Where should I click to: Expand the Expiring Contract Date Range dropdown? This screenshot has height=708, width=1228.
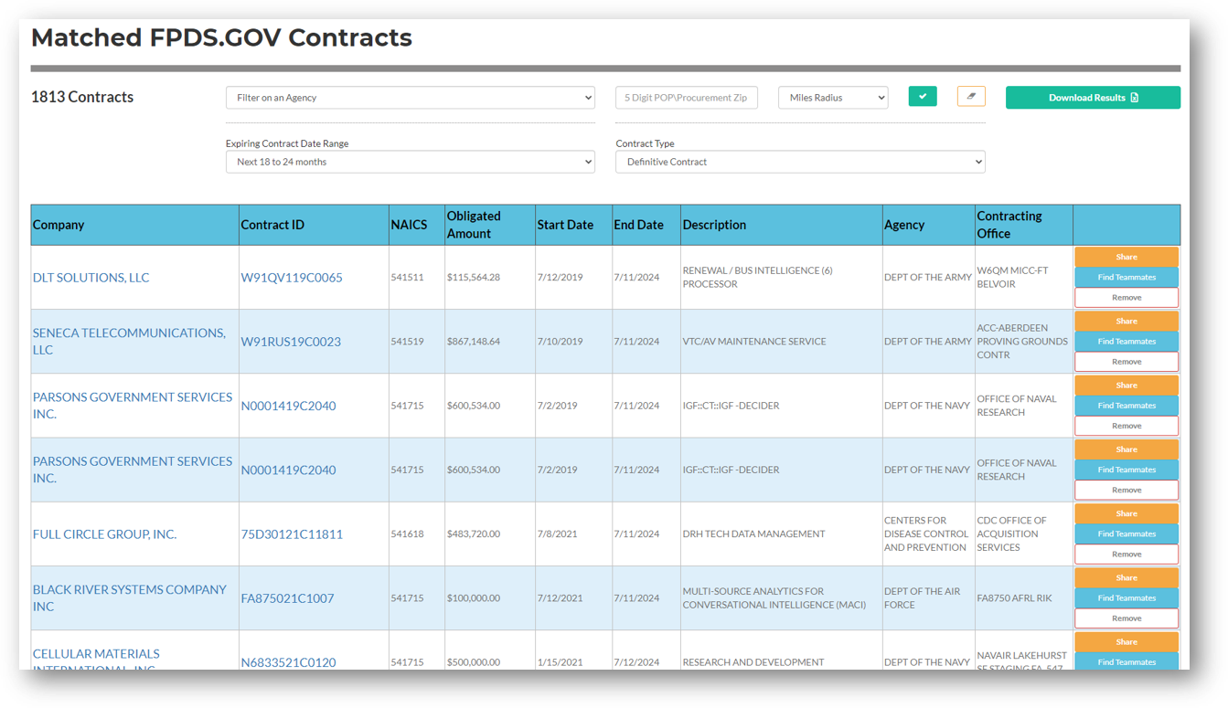pyautogui.click(x=410, y=162)
